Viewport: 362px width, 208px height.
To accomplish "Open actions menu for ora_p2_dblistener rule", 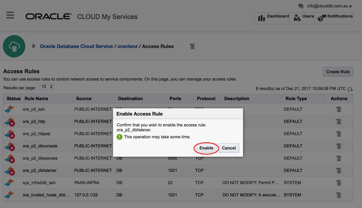I will coord(338,171).
